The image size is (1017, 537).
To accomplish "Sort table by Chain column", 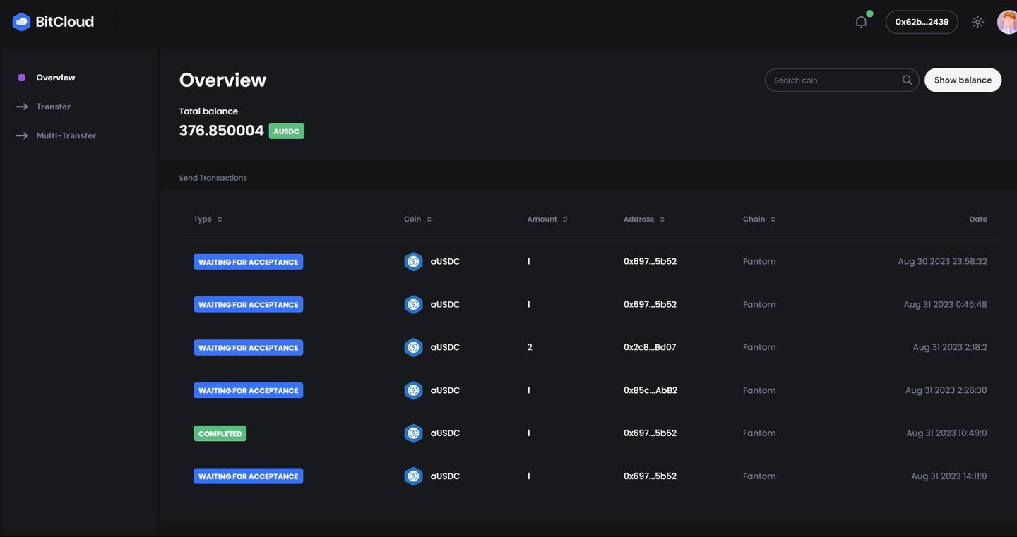I will pyautogui.click(x=759, y=219).
